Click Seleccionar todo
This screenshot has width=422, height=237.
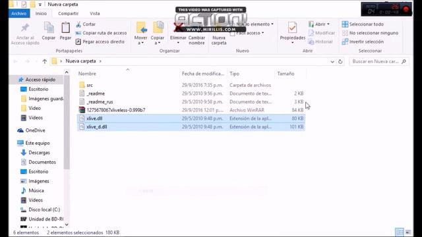[x=363, y=24]
